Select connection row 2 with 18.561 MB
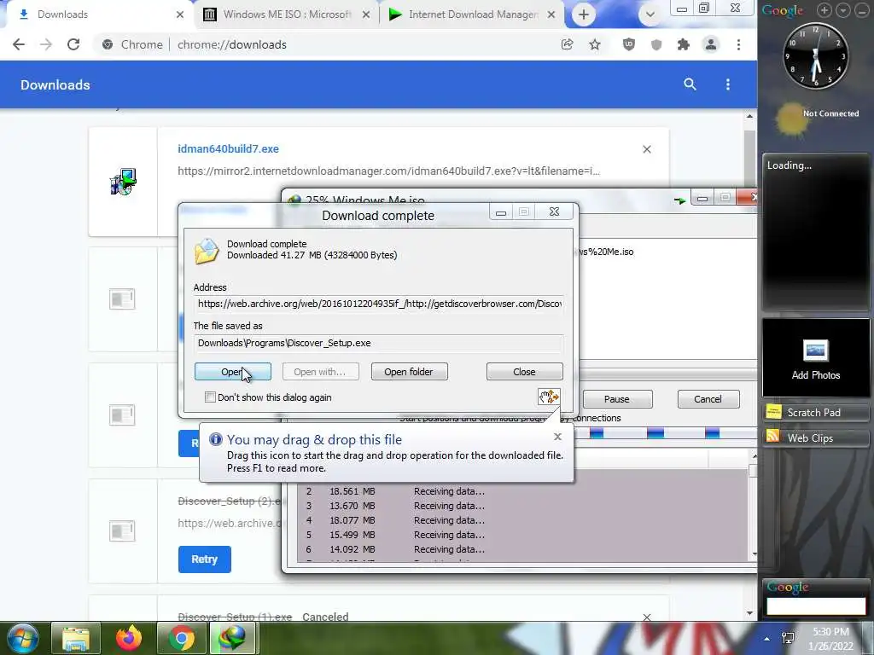The height and width of the screenshot is (655, 874). pyautogui.click(x=524, y=491)
